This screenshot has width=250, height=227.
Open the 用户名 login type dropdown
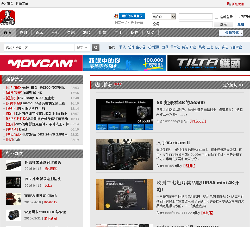(x=164, y=17)
